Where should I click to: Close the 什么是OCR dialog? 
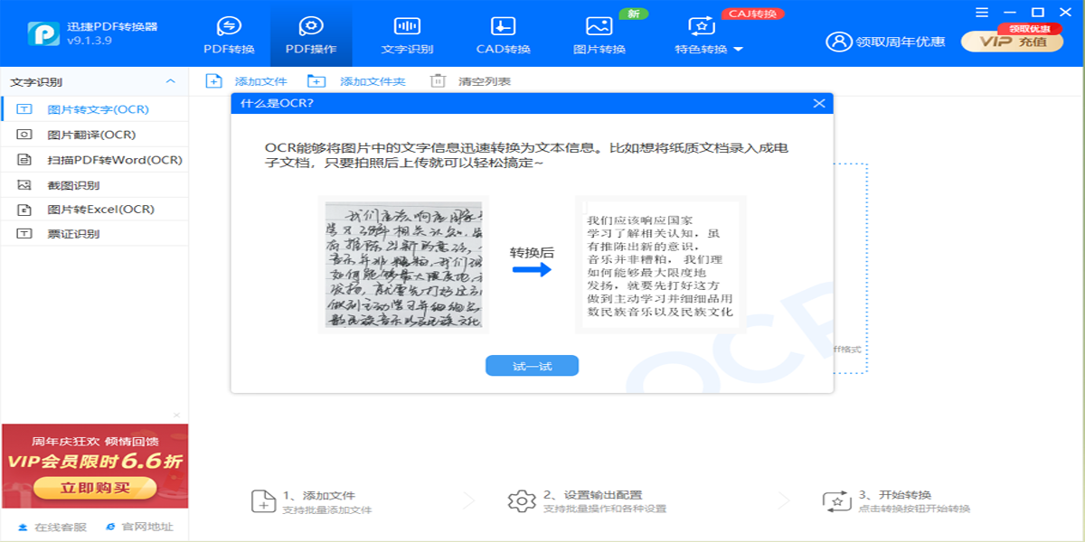pos(819,103)
